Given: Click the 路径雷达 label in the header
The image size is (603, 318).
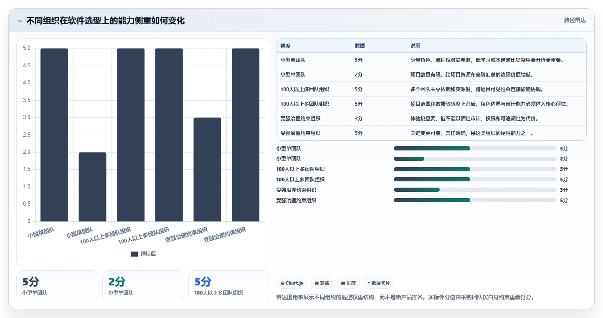Looking at the screenshot, I should 575,20.
